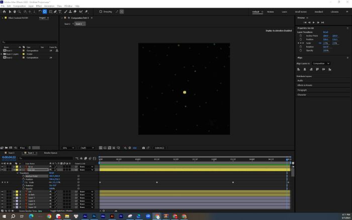Expand Layer 7 properties in timeline
The height and width of the screenshot is (220, 352).
[x=14, y=198]
